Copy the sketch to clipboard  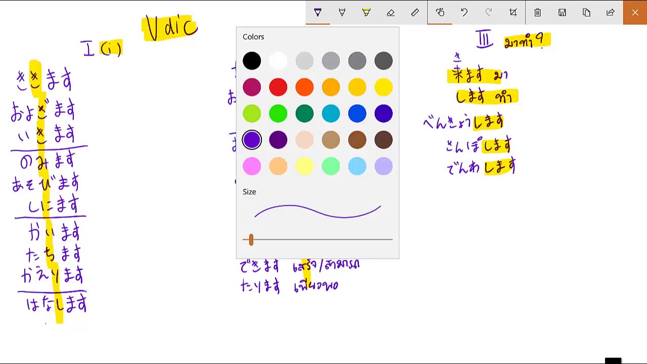(586, 12)
